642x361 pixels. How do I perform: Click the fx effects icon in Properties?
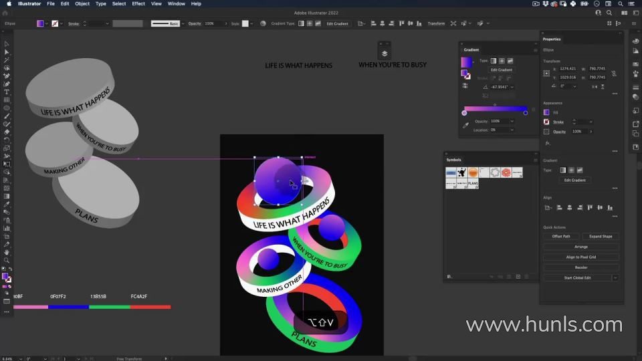coord(547,143)
